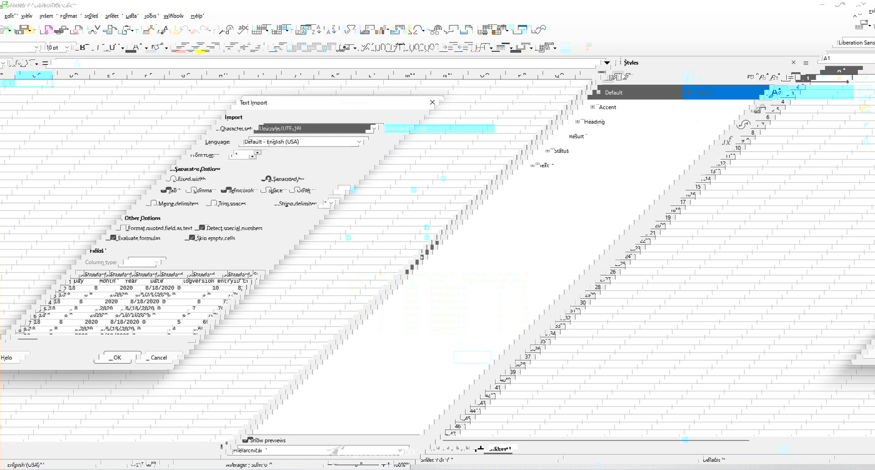Viewport: 875px width, 470px height.
Task: Open the Language dropdown
Action: [358, 142]
